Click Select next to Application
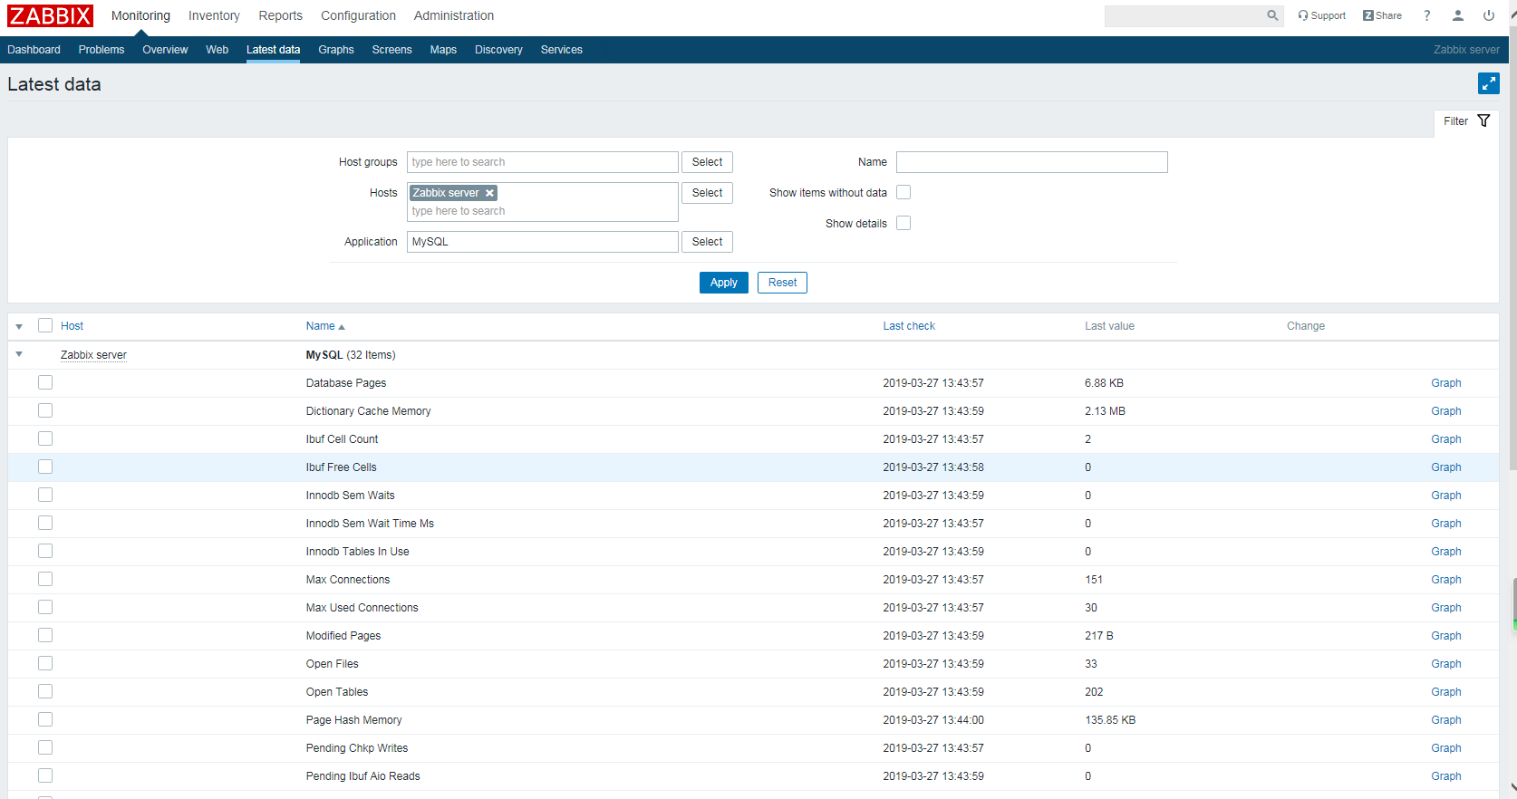 tap(707, 242)
